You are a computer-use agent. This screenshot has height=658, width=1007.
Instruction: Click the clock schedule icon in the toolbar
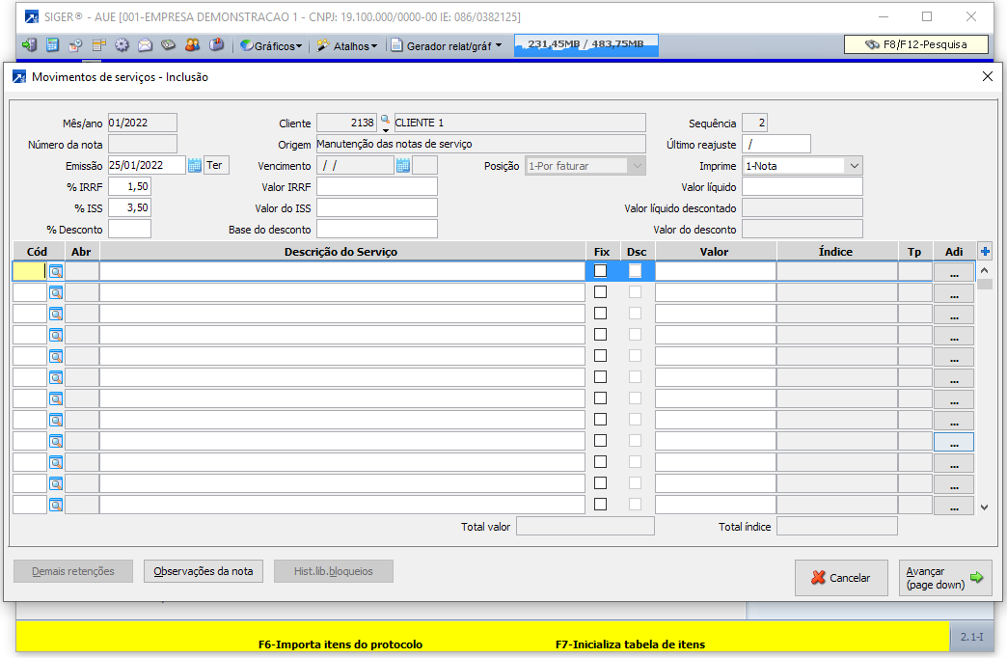click(x=76, y=45)
